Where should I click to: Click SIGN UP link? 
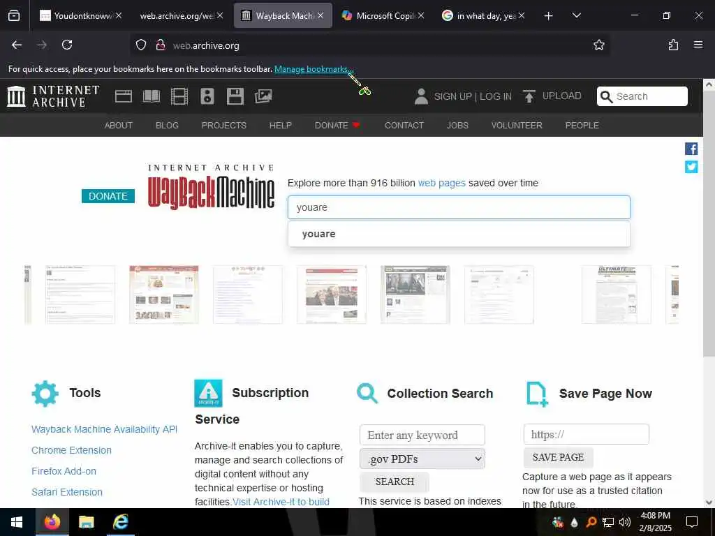[x=452, y=96]
